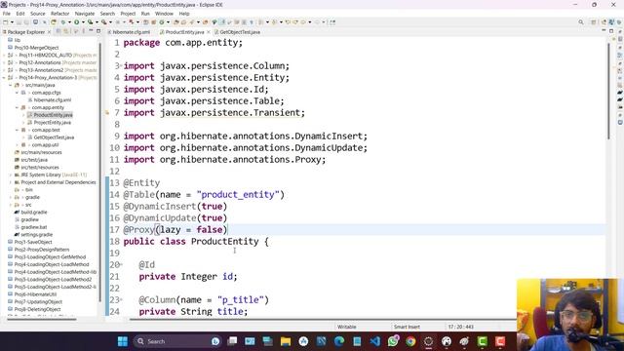Open WhatsApp from taskbar
Image resolution: width=624 pixels, height=351 pixels.
pos(393,341)
